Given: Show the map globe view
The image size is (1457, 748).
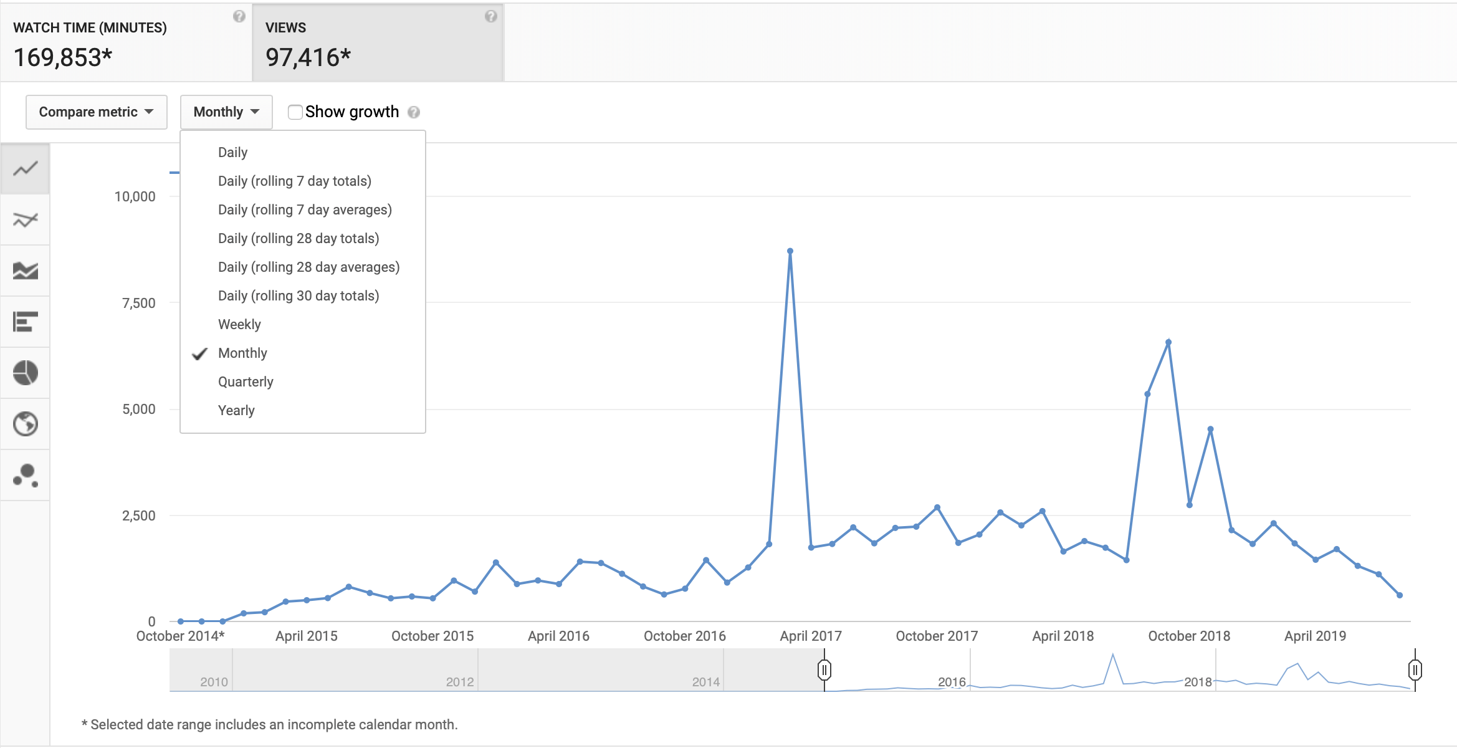Looking at the screenshot, I should 25,424.
